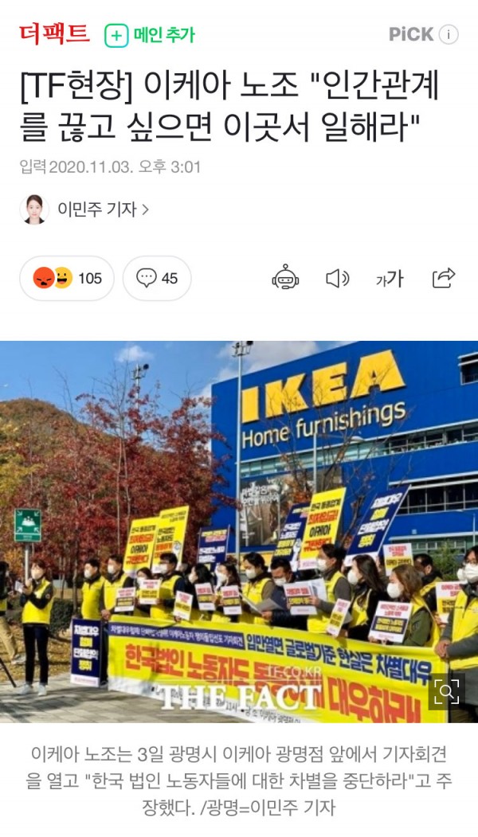Tap the smiling reaction emoji
The height and width of the screenshot is (837, 478).
click(x=63, y=278)
